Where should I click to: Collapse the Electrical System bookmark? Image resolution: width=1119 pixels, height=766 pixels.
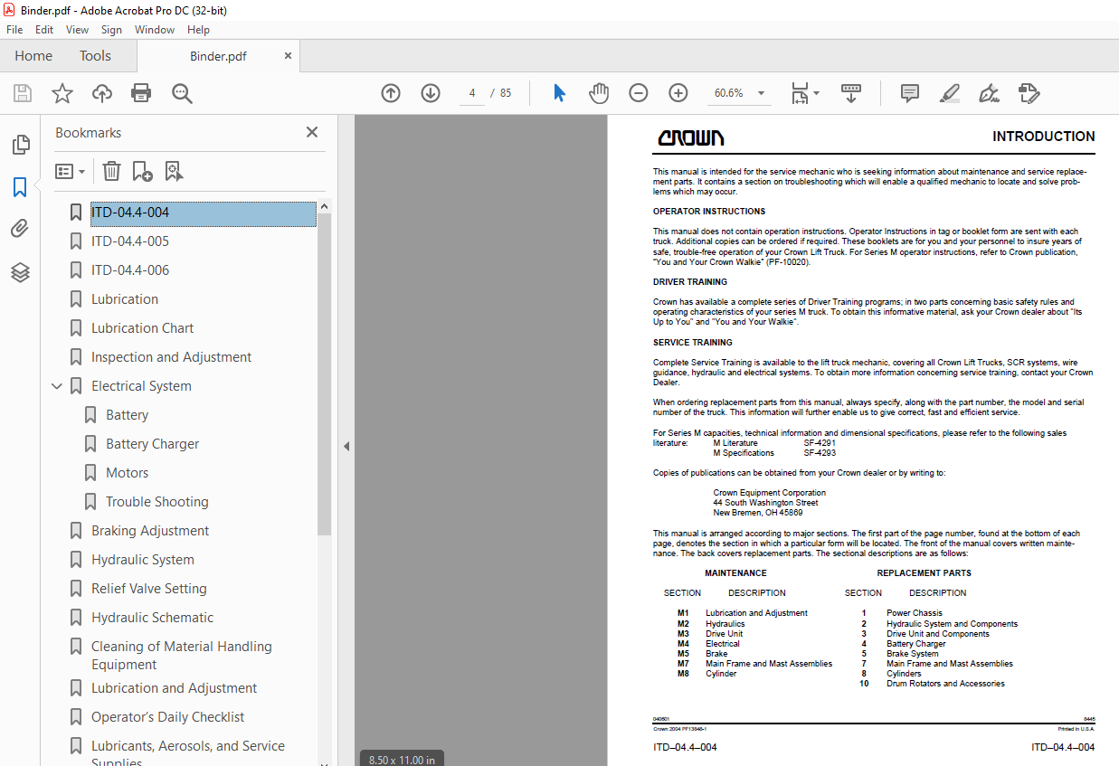pyautogui.click(x=57, y=386)
